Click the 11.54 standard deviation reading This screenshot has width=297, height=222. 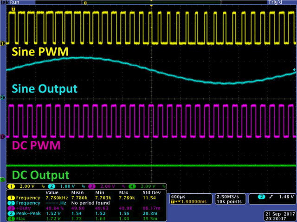coord(149,198)
